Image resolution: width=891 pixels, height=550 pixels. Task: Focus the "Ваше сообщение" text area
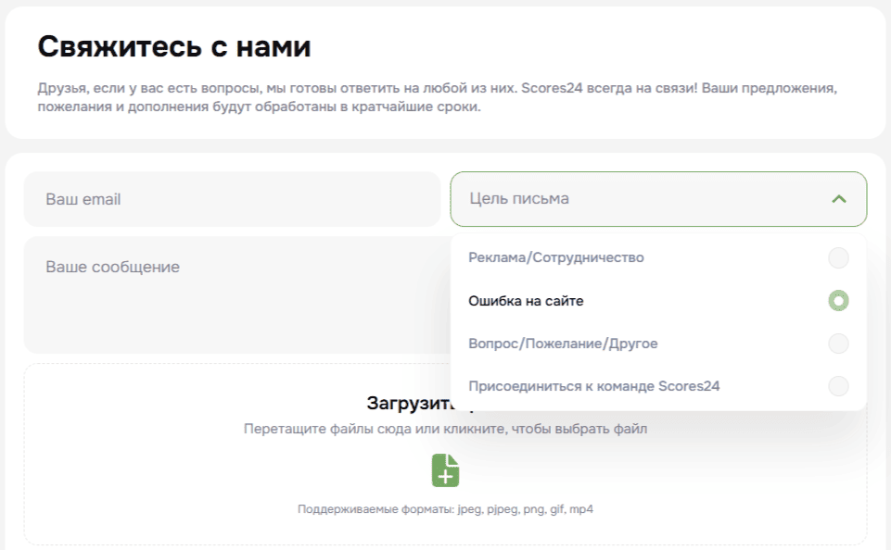(x=232, y=296)
